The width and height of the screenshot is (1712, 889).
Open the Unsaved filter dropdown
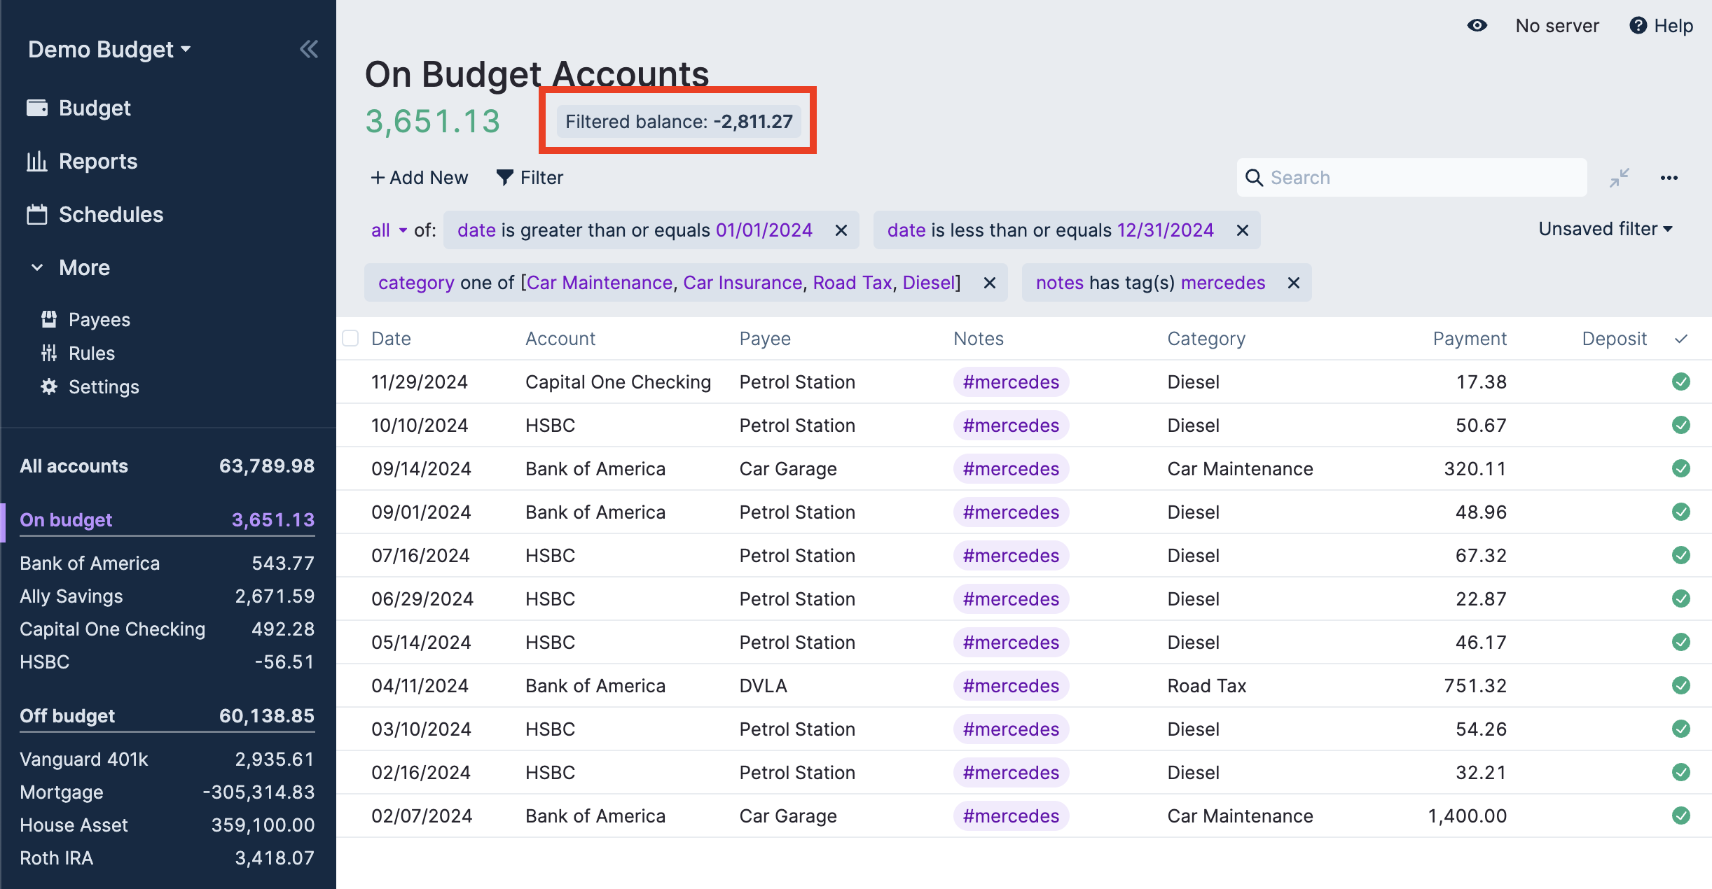click(x=1605, y=229)
